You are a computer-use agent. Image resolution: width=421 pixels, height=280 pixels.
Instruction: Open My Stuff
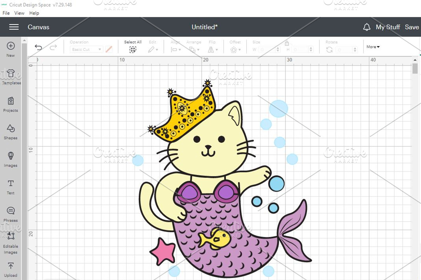coord(388,27)
